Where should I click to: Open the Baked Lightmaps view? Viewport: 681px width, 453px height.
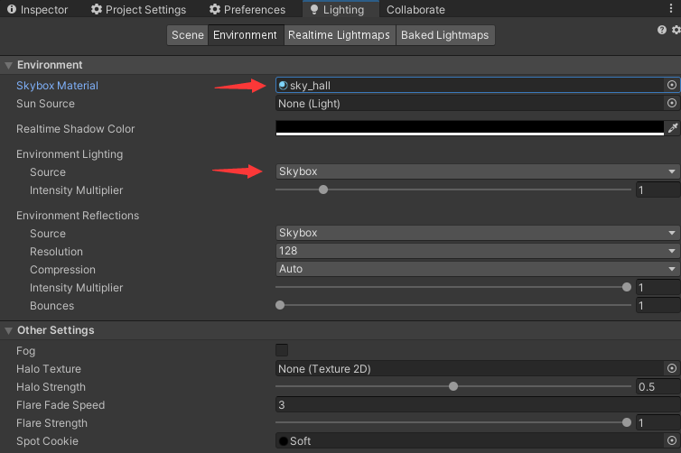pos(444,35)
